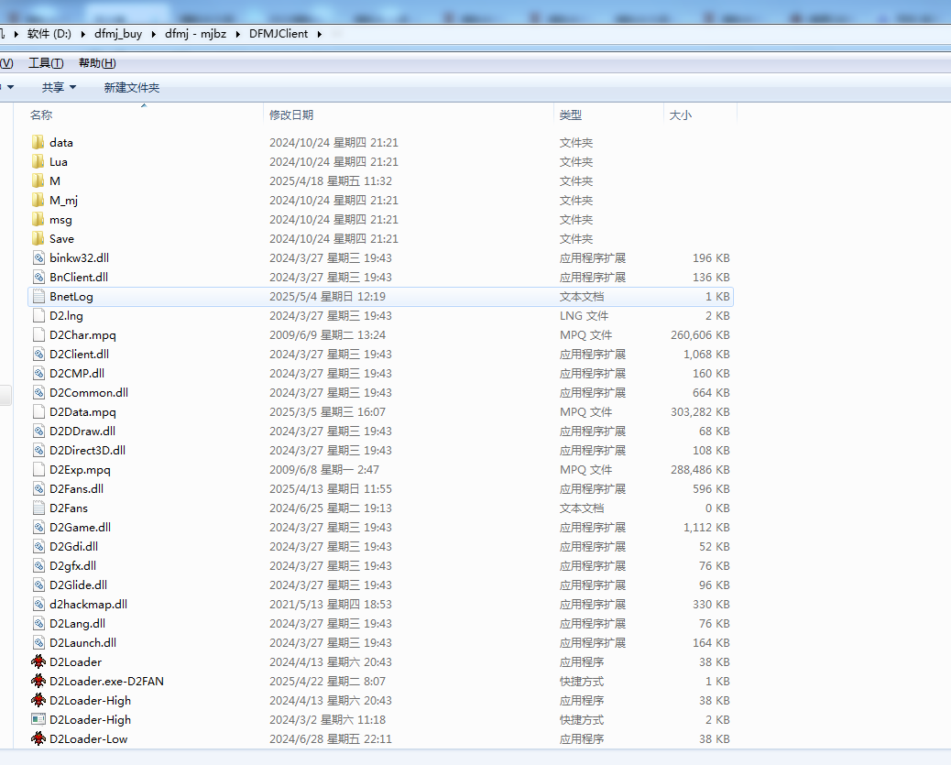The height and width of the screenshot is (765, 951).
Task: Select the D2Loader-High application icon
Action: pos(38,701)
